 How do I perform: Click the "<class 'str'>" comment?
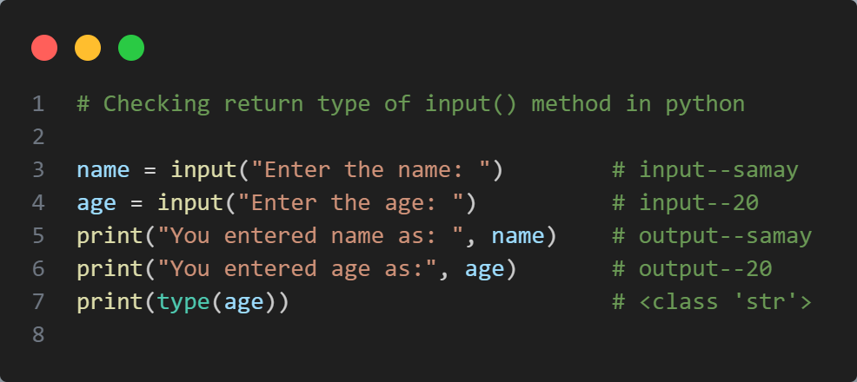(712, 301)
